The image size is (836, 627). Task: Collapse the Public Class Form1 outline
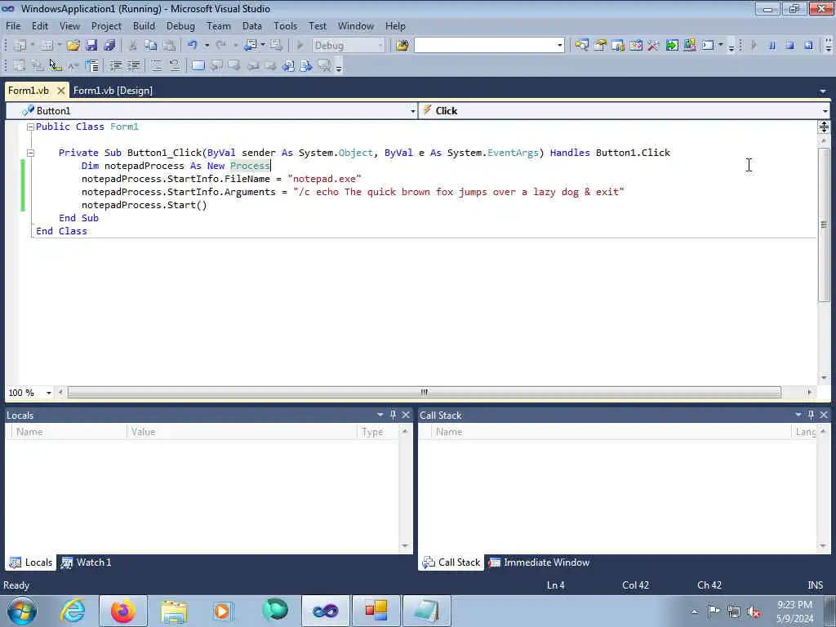[30, 127]
